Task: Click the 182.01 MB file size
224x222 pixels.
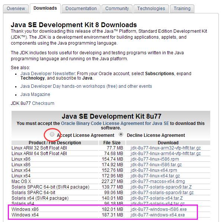Action: 112,209
